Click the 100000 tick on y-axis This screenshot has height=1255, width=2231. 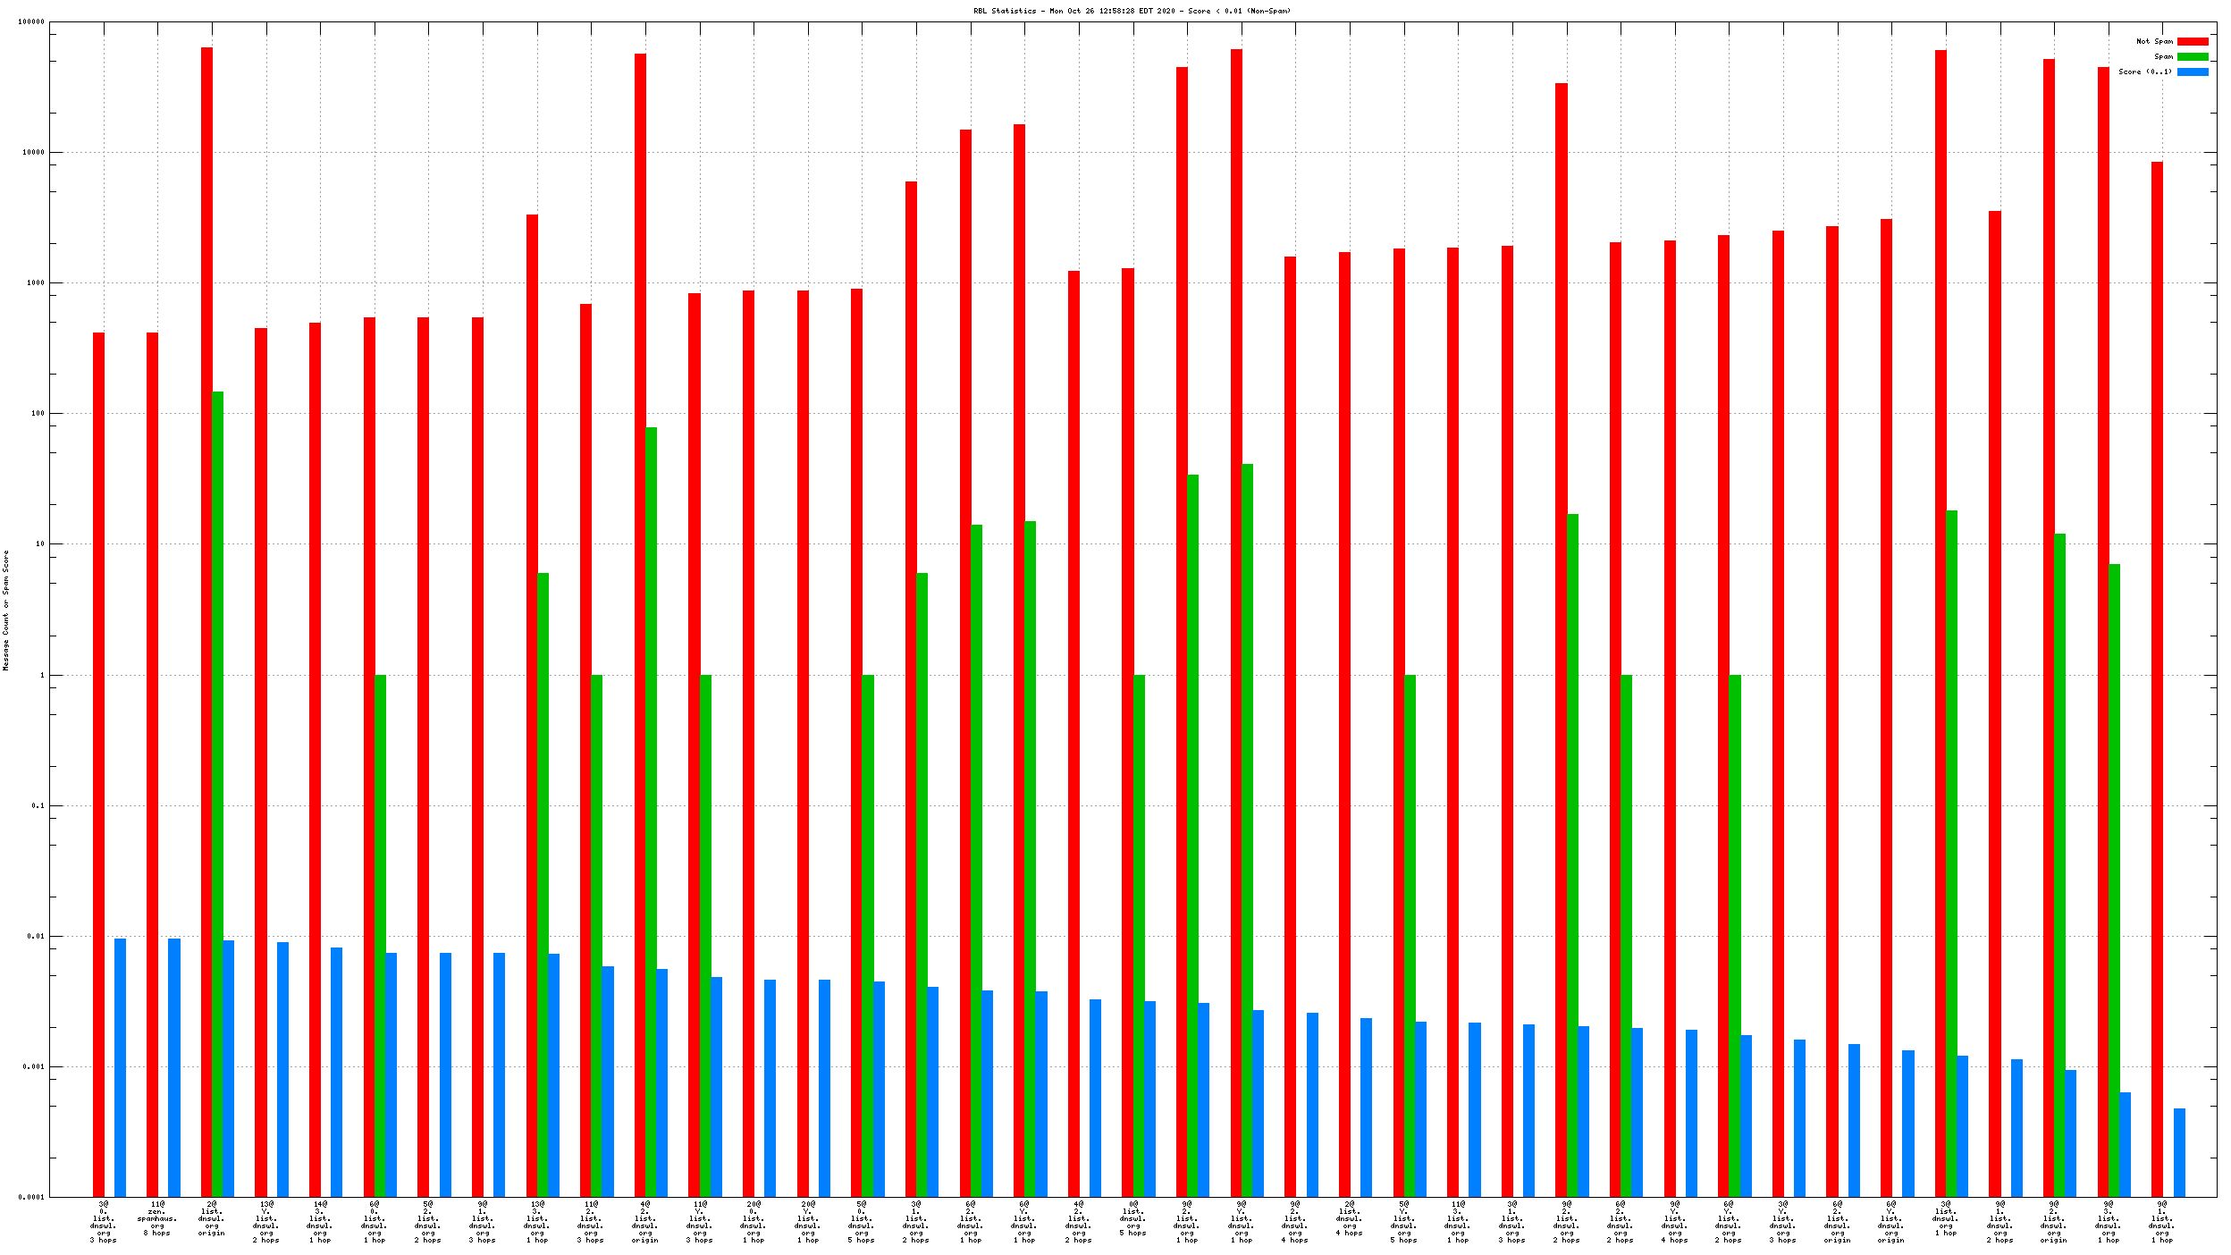pos(31,21)
